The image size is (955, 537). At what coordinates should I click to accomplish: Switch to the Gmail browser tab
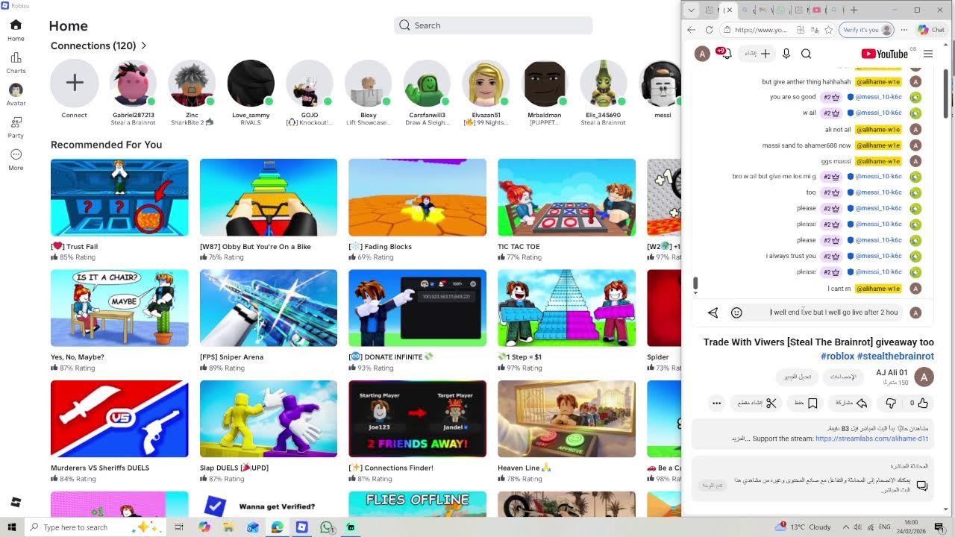click(763, 10)
